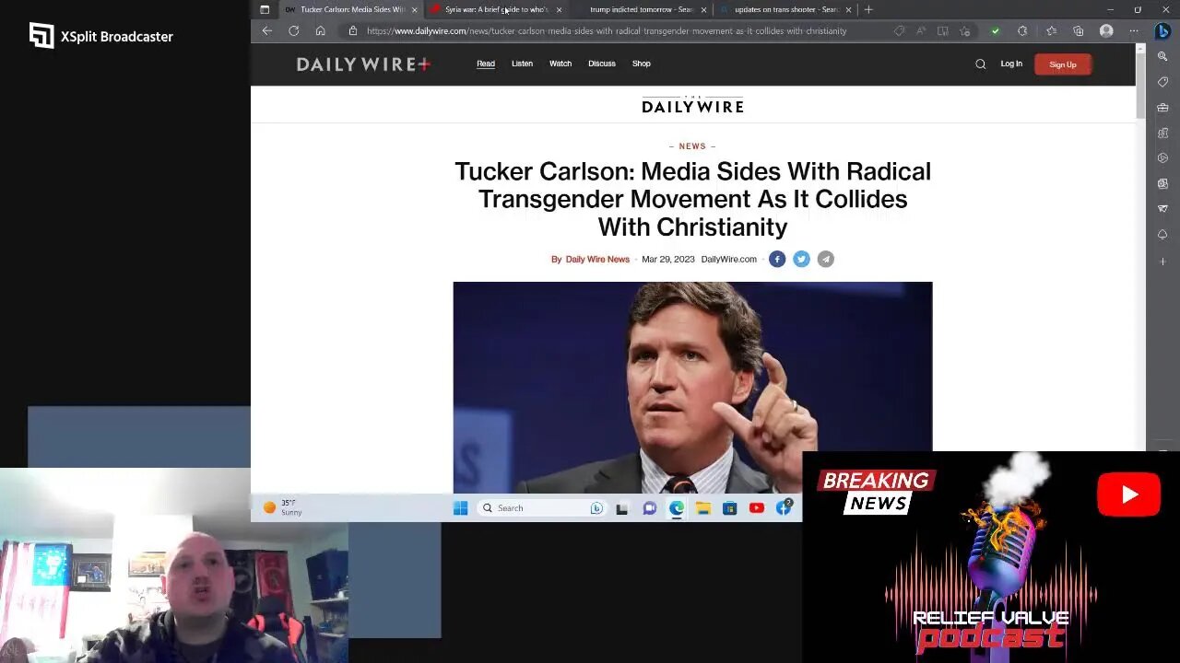
Task: Open the browser home page icon
Action: click(320, 30)
